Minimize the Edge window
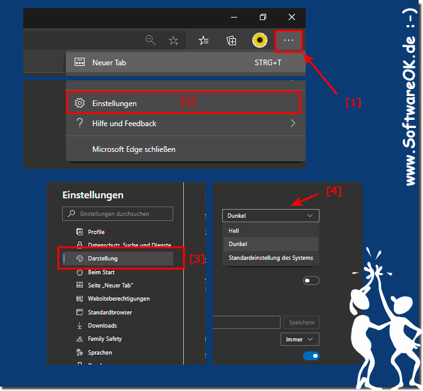 234,18
